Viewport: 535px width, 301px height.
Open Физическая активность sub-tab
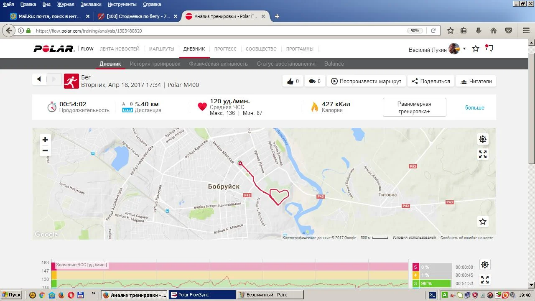219,64
